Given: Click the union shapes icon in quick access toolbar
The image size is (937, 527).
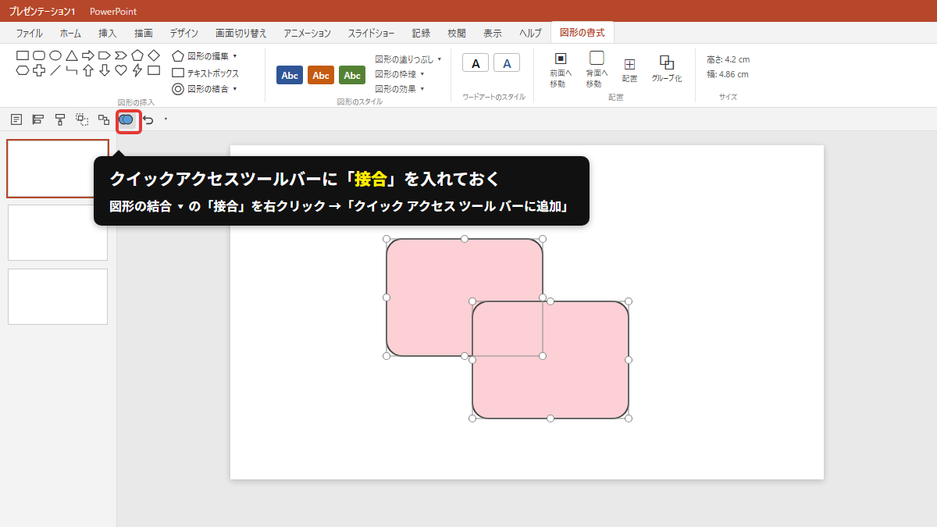Looking at the screenshot, I should (x=126, y=119).
